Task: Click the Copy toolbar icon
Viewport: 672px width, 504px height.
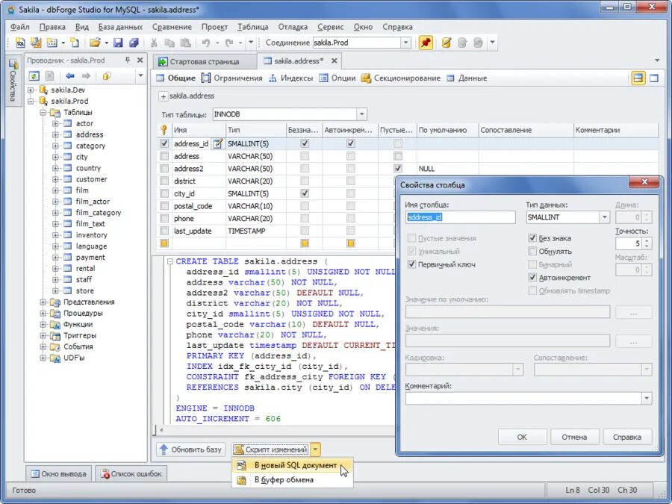Action: [169, 43]
